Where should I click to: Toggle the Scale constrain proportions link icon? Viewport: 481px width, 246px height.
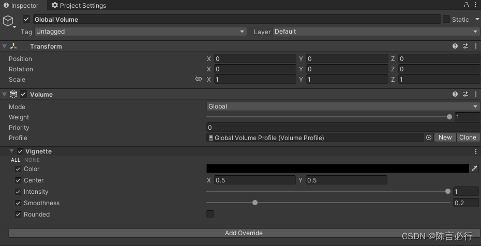(x=199, y=80)
